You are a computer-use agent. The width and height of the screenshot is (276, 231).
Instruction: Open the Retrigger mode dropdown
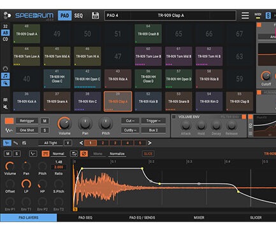27,121
